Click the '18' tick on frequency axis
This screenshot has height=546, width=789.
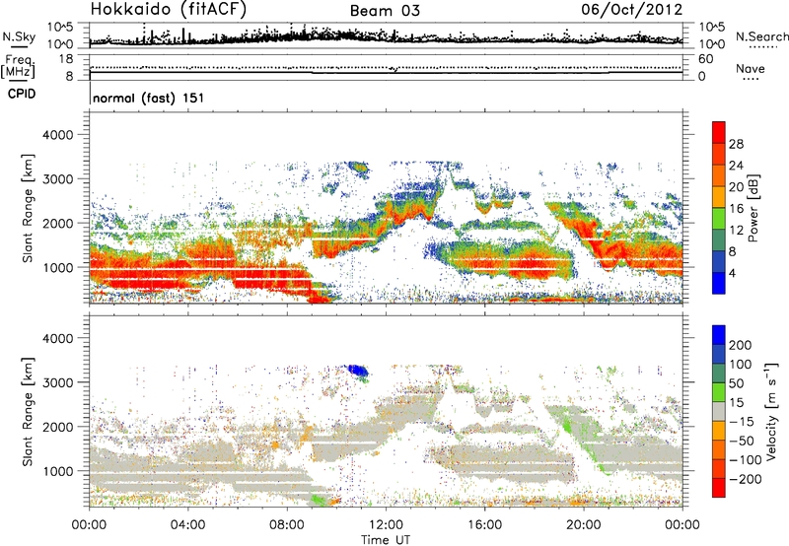66,59
